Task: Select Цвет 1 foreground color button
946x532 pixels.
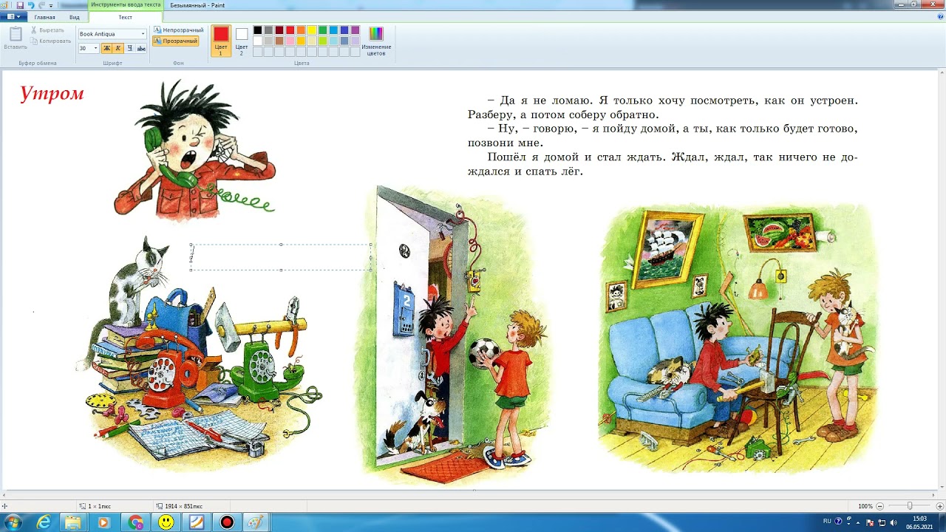Action: pos(221,41)
